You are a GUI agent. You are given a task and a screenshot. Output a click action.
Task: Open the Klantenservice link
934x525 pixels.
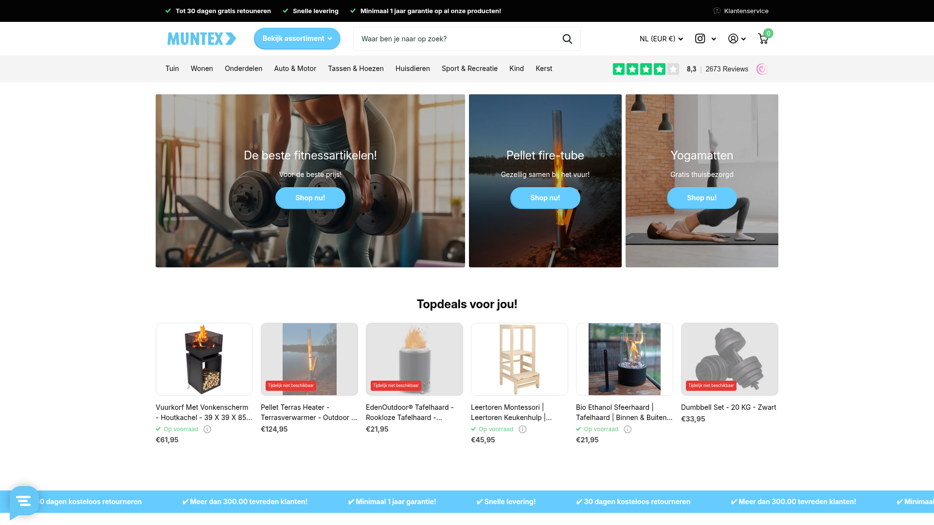coord(746,11)
